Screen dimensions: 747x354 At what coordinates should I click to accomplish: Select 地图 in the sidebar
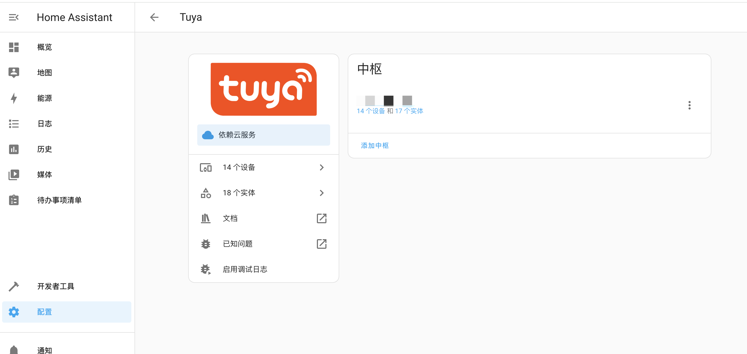pyautogui.click(x=67, y=73)
